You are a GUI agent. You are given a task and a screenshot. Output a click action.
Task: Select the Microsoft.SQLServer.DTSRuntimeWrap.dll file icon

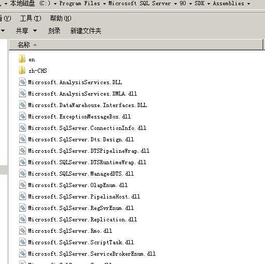[22, 162]
